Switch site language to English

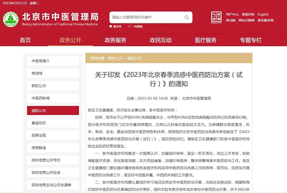(264, 14)
